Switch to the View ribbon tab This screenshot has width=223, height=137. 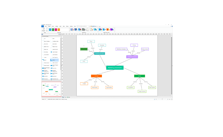75,26
